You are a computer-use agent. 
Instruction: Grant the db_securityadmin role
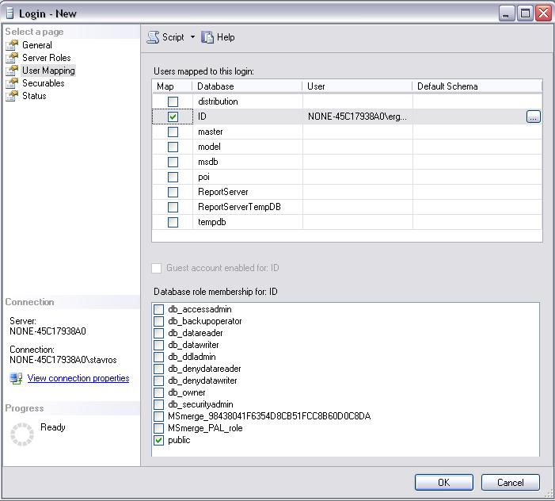158,404
